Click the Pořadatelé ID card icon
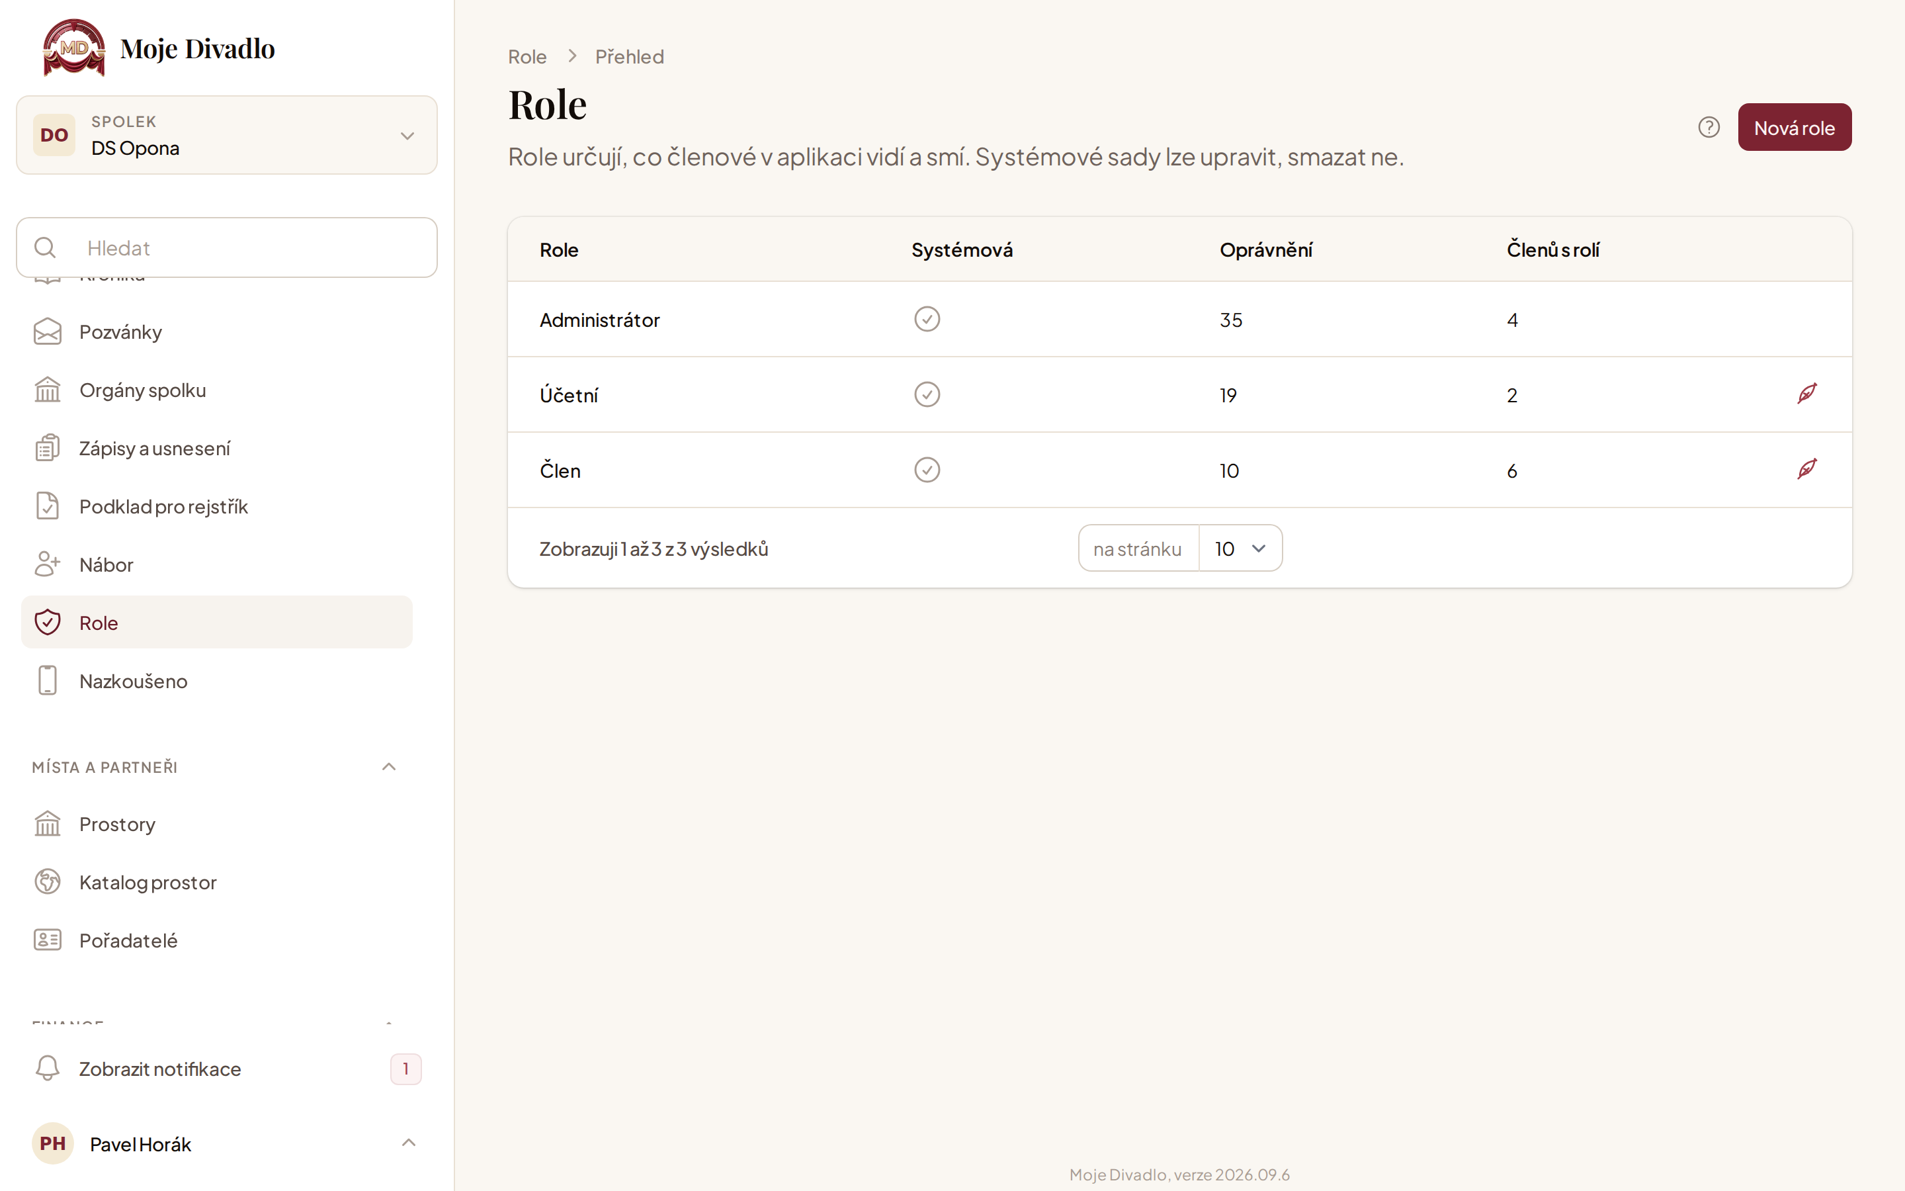 click(x=47, y=940)
